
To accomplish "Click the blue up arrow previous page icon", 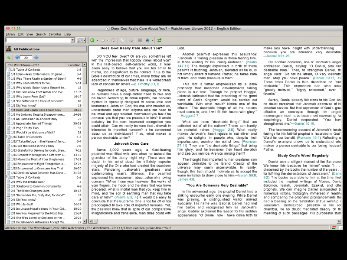I will (17, 58).
